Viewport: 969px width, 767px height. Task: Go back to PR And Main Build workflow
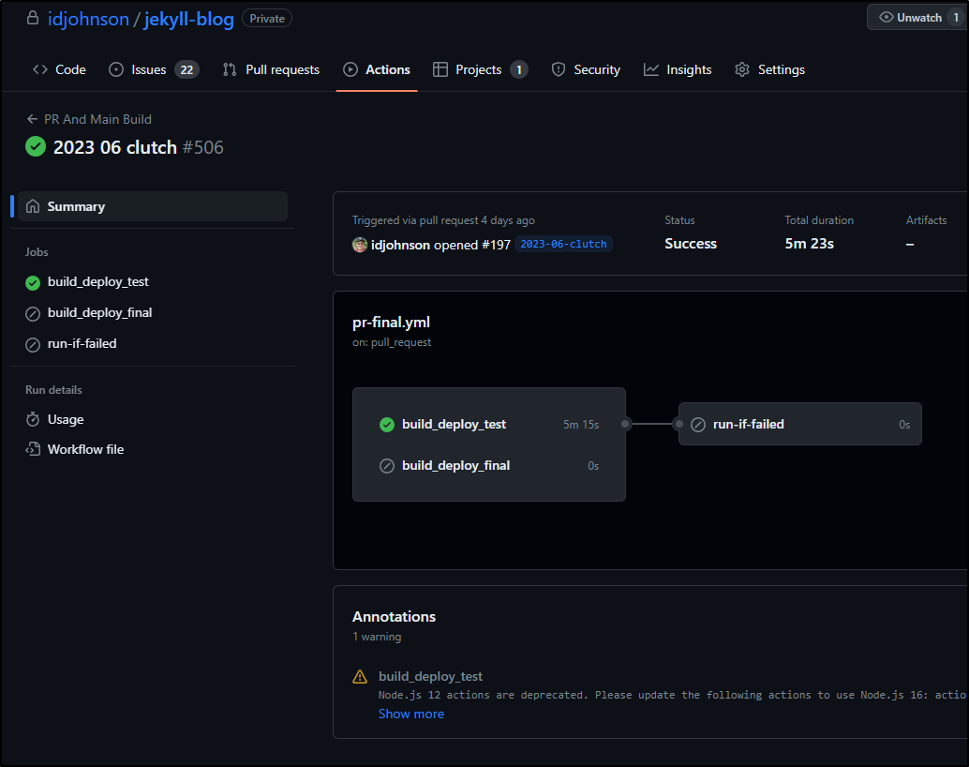(89, 119)
